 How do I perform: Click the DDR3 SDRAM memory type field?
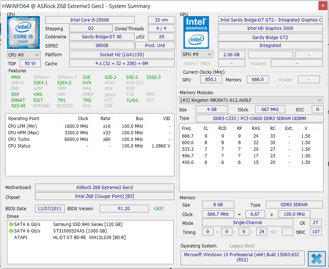tap(294, 205)
